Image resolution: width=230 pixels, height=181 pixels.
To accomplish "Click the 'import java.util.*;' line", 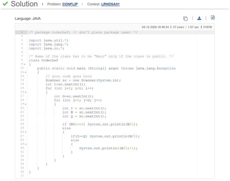I will click(49, 40).
